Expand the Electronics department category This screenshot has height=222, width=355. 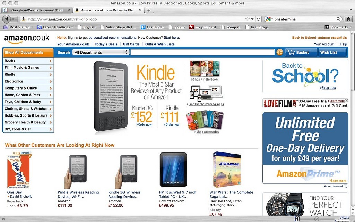[28, 81]
